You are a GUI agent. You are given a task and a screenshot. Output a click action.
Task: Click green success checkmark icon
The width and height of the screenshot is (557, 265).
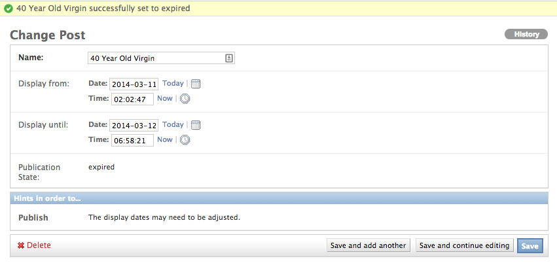tap(8, 9)
